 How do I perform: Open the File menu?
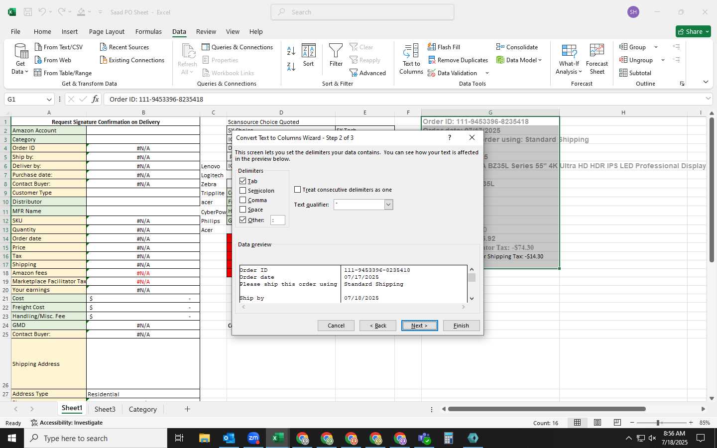point(15,31)
